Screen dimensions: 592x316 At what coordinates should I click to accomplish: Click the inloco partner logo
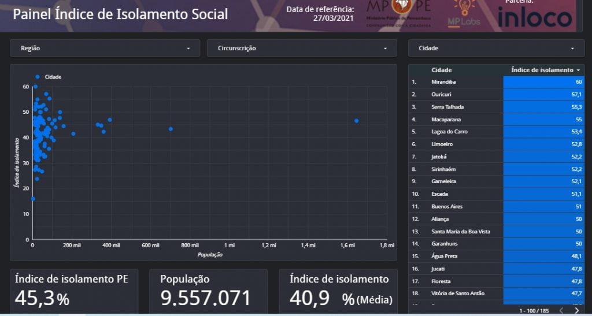click(534, 16)
